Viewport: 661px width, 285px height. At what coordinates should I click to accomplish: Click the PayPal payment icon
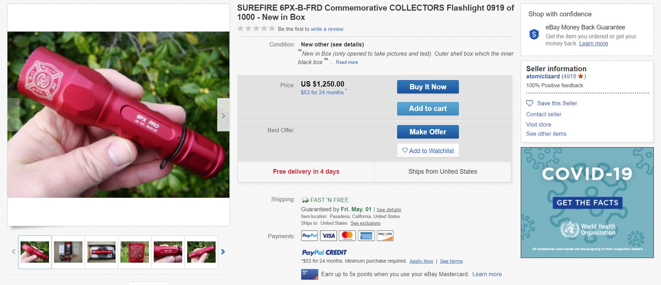tap(309, 236)
